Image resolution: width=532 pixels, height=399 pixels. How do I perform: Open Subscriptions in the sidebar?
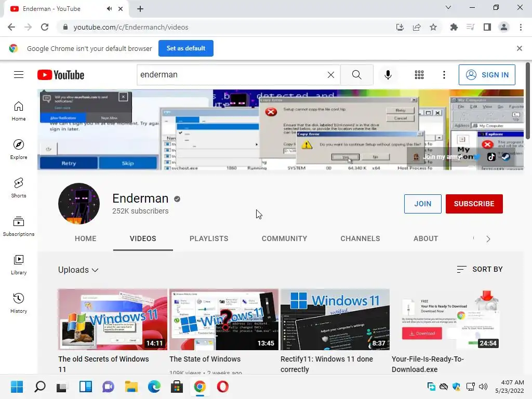(19, 227)
